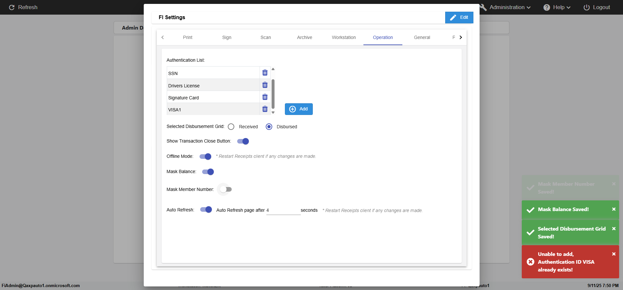Click the Refresh icon in top bar
This screenshot has height=290, width=623.
coord(12,7)
